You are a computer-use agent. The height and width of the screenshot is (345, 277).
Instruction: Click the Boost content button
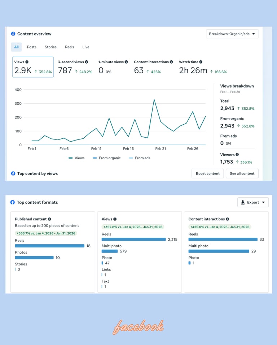pyautogui.click(x=208, y=174)
